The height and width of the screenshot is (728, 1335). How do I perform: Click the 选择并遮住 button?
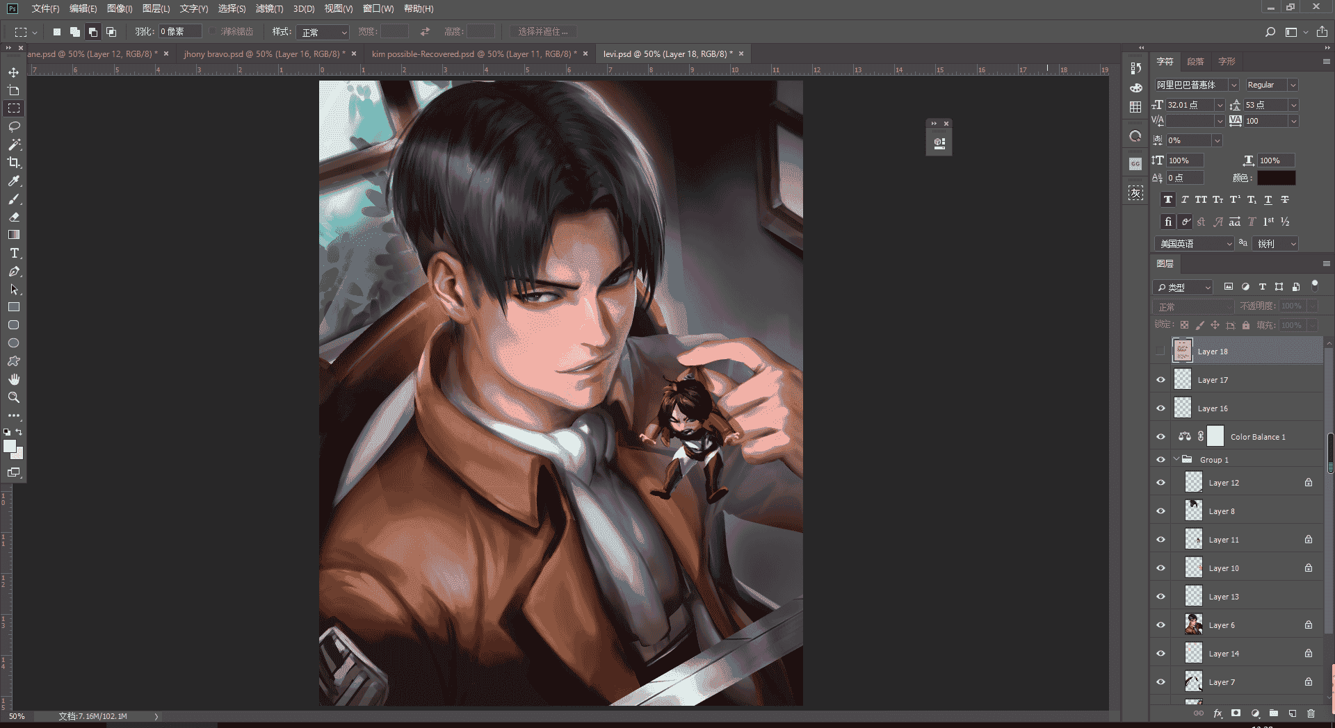click(543, 32)
